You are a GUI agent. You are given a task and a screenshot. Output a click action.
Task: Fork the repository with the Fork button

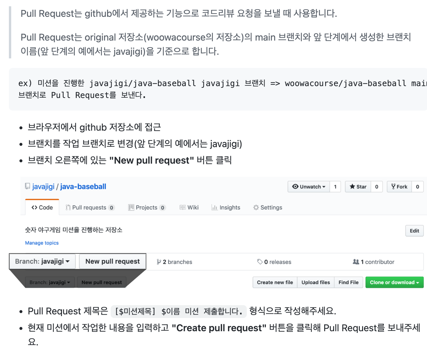(399, 187)
